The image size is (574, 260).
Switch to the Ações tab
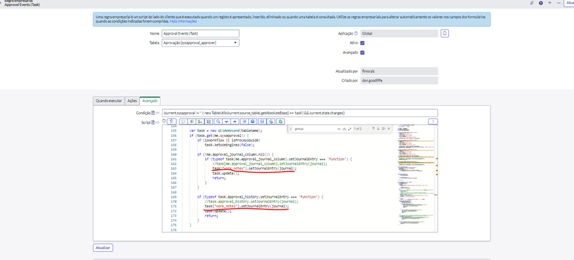[x=132, y=101]
